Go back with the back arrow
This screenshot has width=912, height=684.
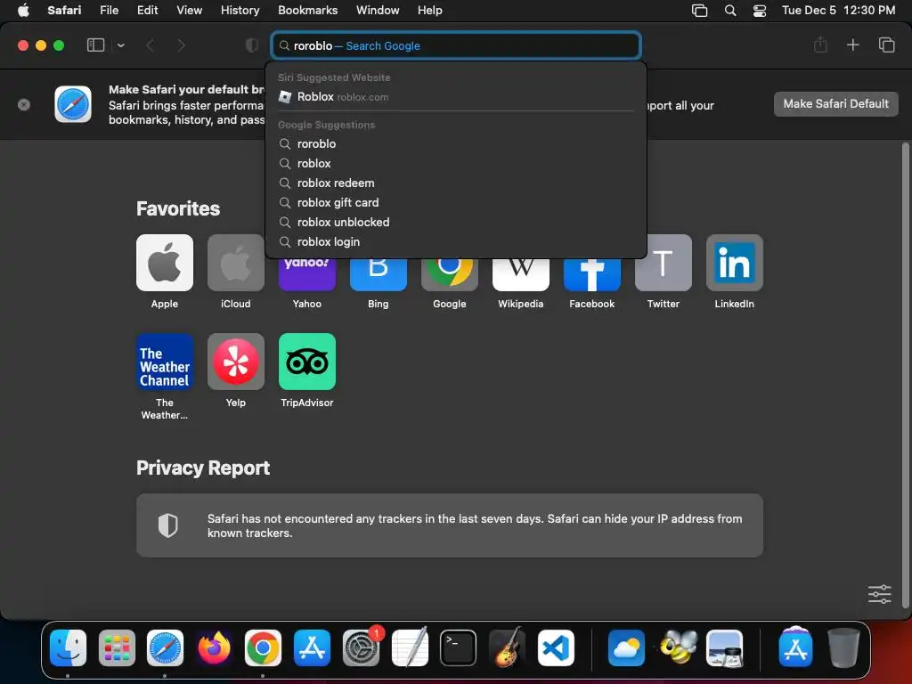[150, 45]
